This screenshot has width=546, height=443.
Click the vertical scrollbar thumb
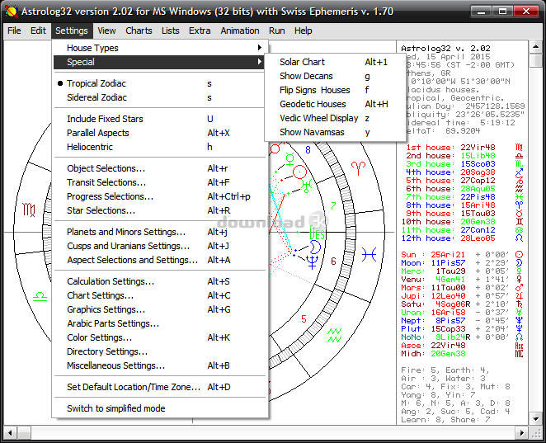(535, 60)
